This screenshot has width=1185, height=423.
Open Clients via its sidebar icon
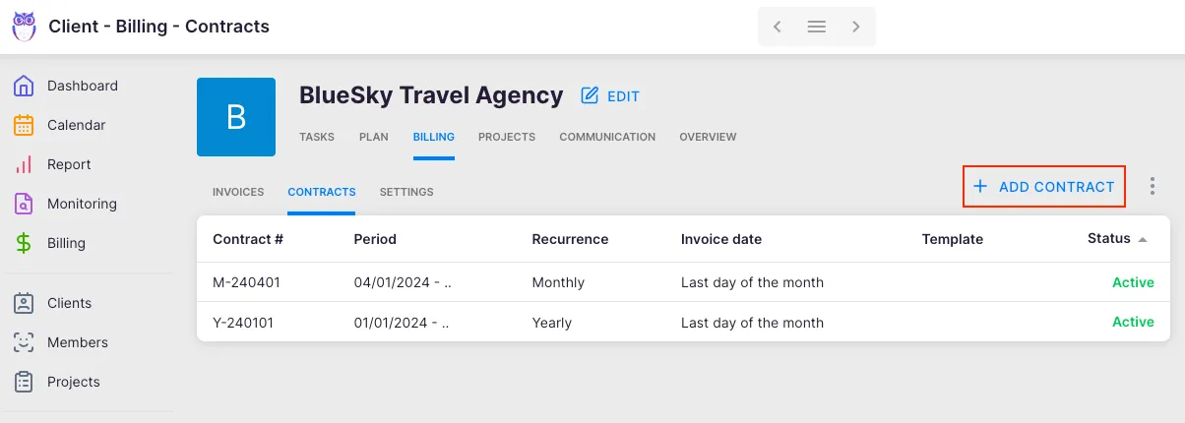pyautogui.click(x=24, y=303)
